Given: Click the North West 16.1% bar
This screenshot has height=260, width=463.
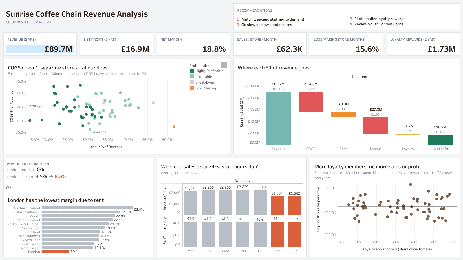Looking at the screenshot, I should [67, 248].
